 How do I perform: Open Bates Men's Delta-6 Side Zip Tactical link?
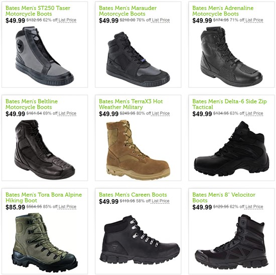[x=229, y=104]
